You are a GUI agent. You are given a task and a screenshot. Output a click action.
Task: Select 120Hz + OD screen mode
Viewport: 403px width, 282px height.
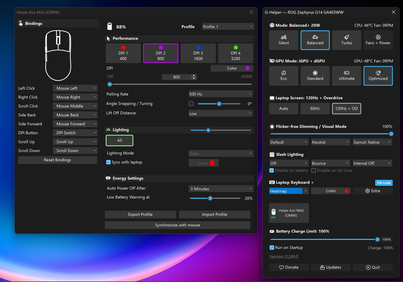(x=347, y=109)
